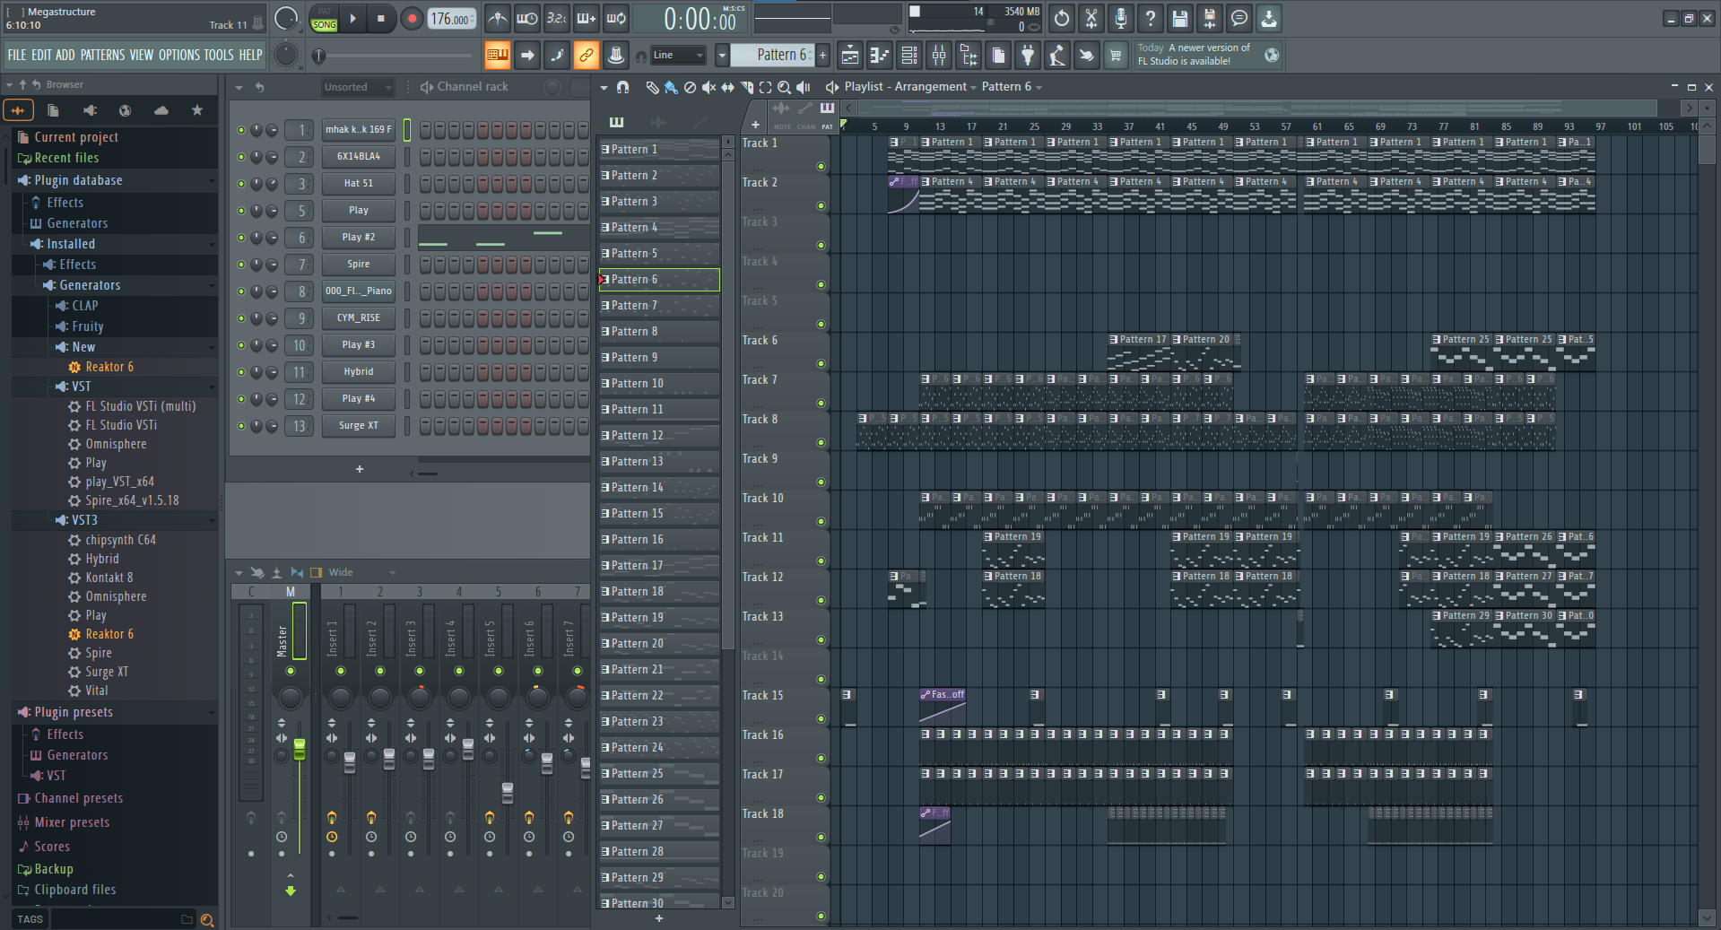Show browser favorites star tab
The width and height of the screenshot is (1721, 930).
[197, 110]
